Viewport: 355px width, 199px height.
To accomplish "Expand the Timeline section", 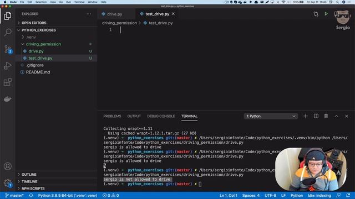I will [x=56, y=181].
